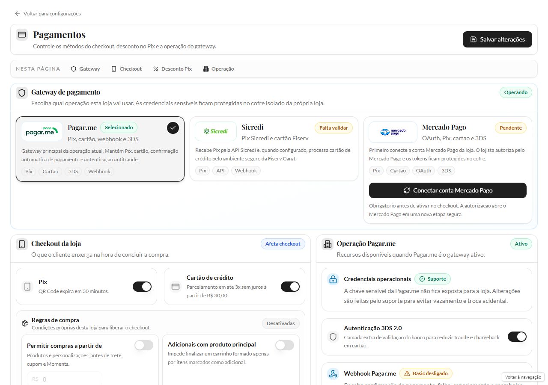Click the OAuth tag on Mercado Pago card
The height and width of the screenshot is (385, 548).
tap(424, 171)
